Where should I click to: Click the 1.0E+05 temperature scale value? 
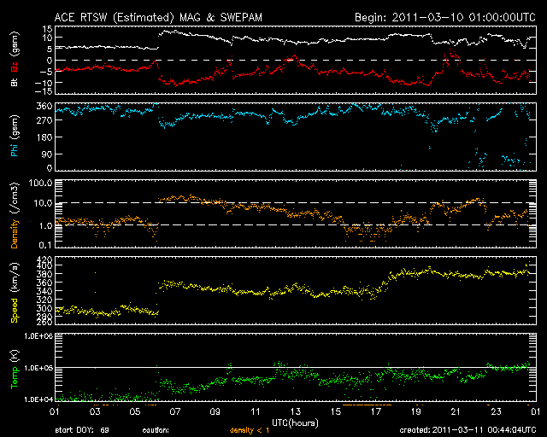coord(38,368)
